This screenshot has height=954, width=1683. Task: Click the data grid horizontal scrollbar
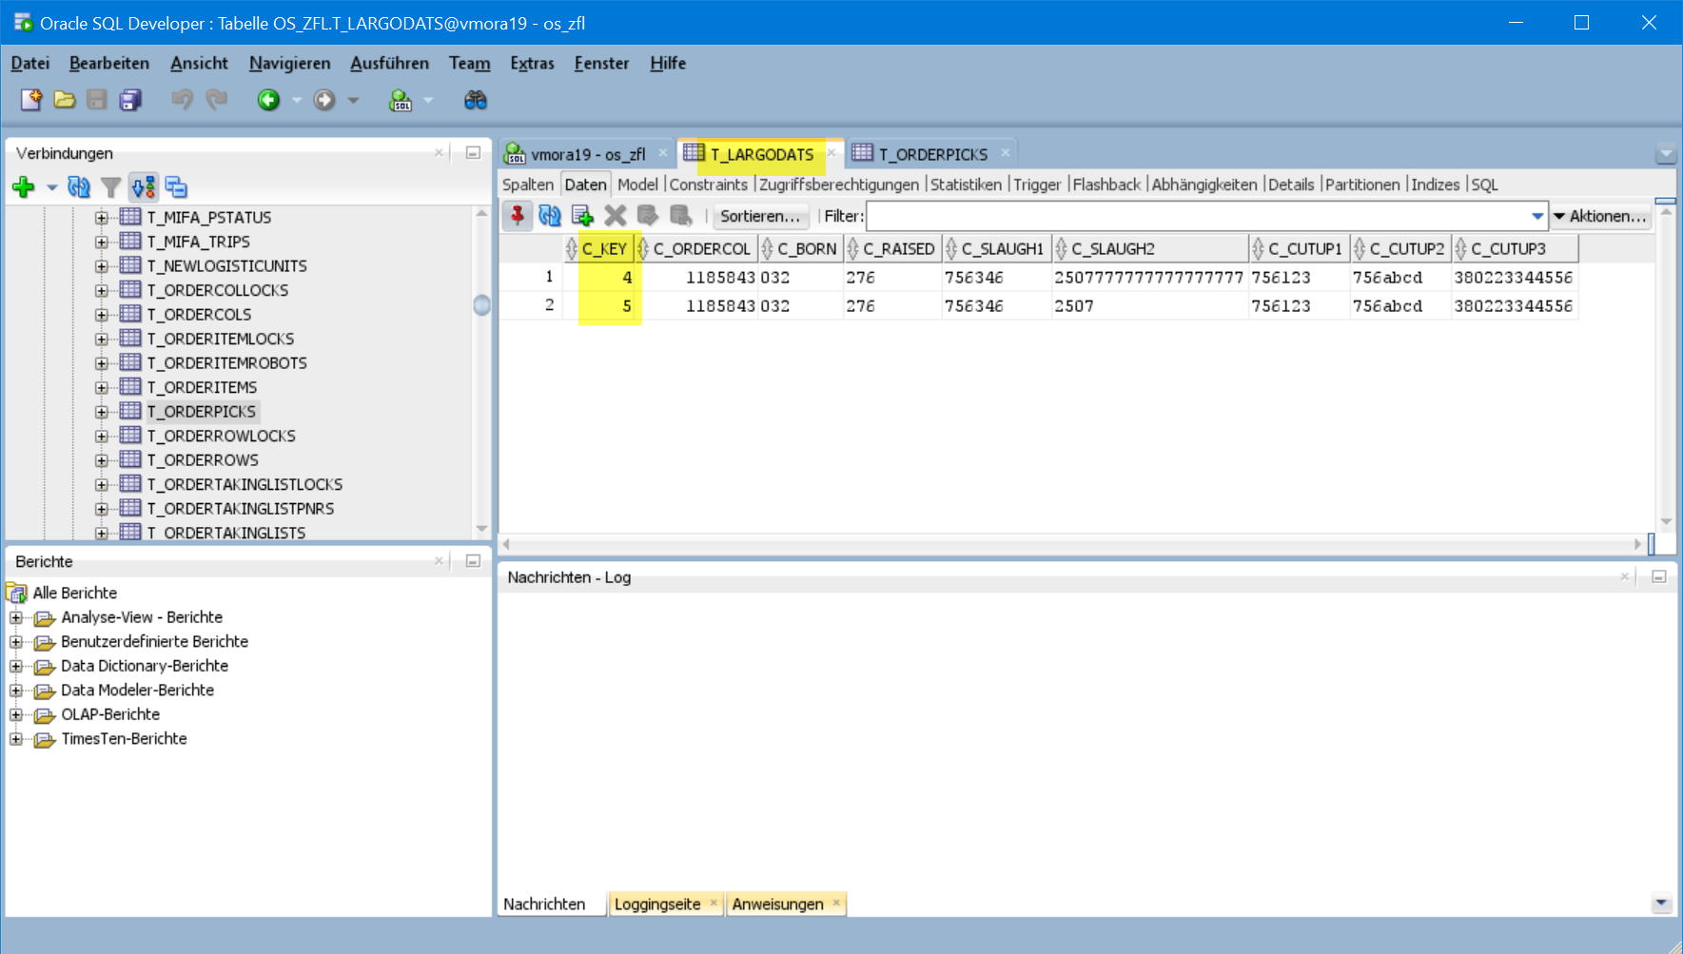[1071, 544]
